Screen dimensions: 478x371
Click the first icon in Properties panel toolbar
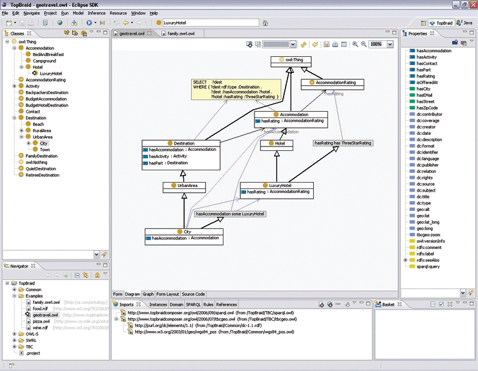[x=455, y=43]
